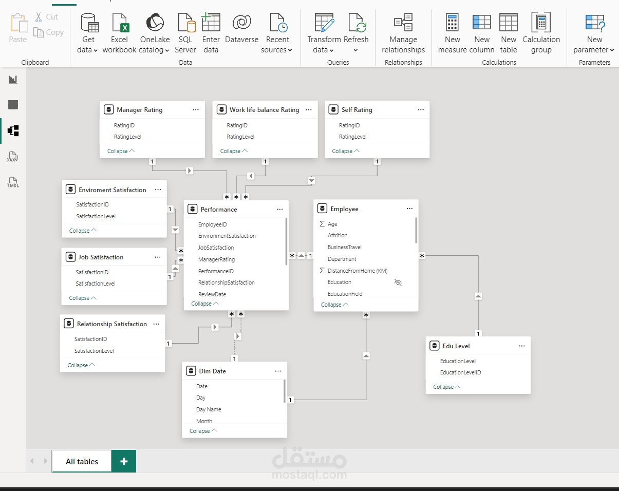Go to previous layout tab arrow
This screenshot has height=491, width=619.
tap(32, 461)
